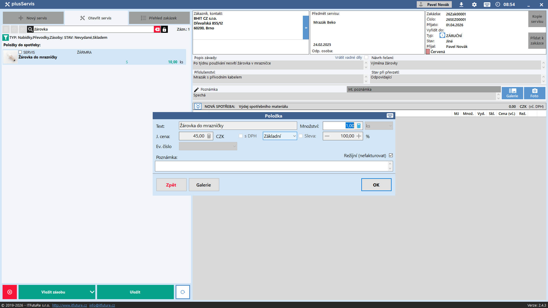Open the Foto camera button
The image size is (548, 308).
point(534,93)
